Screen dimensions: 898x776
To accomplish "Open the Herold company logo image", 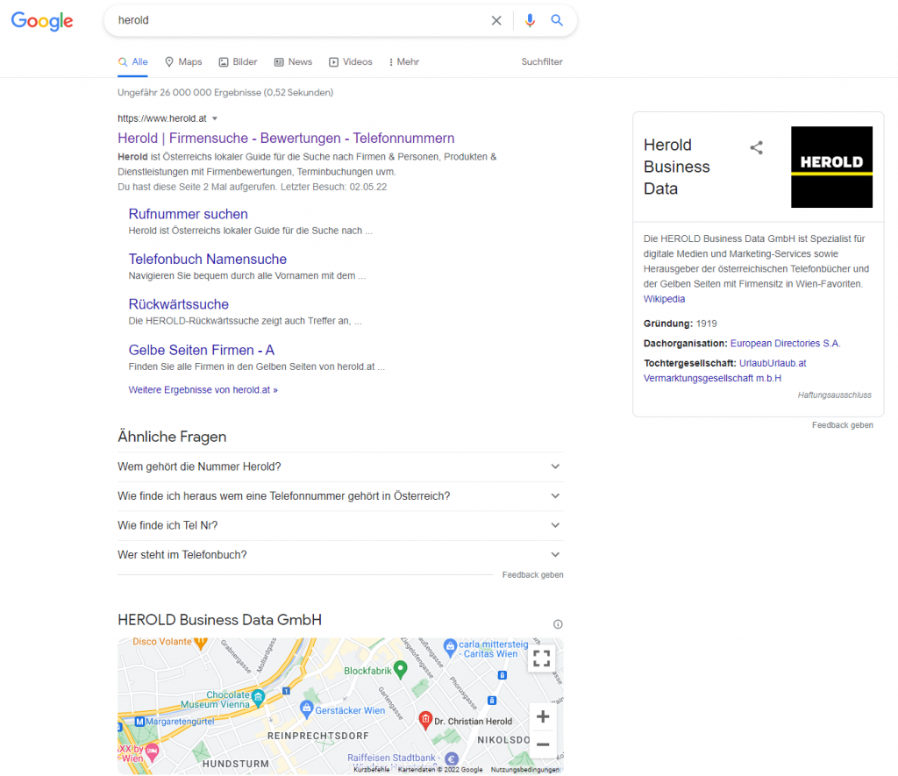I will [x=831, y=167].
